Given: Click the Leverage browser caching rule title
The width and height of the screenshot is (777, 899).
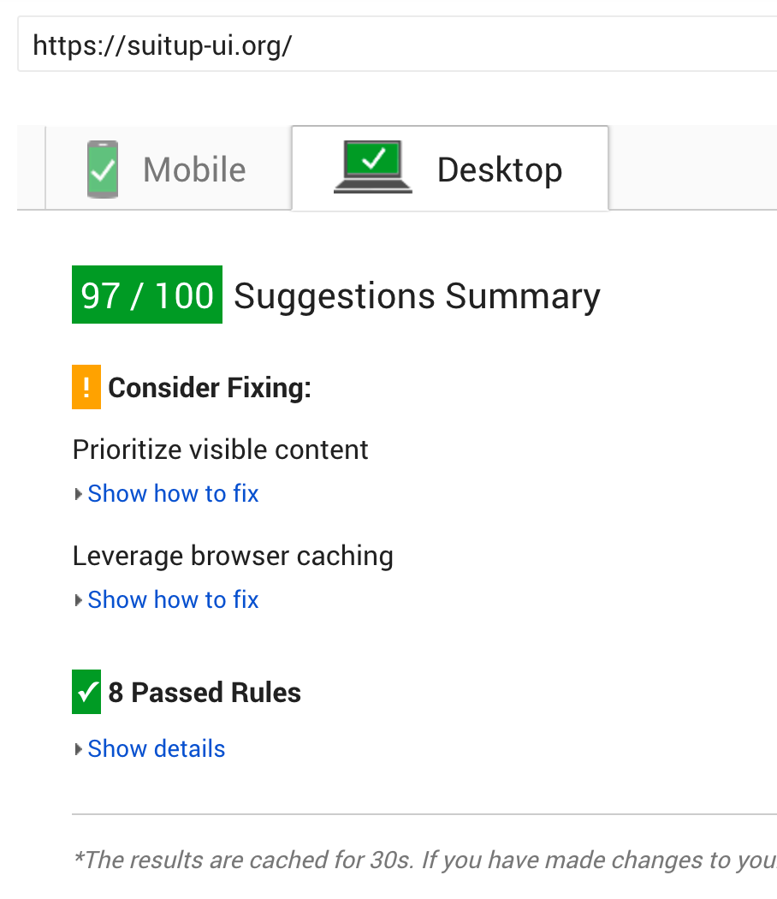Looking at the screenshot, I should pos(233,556).
